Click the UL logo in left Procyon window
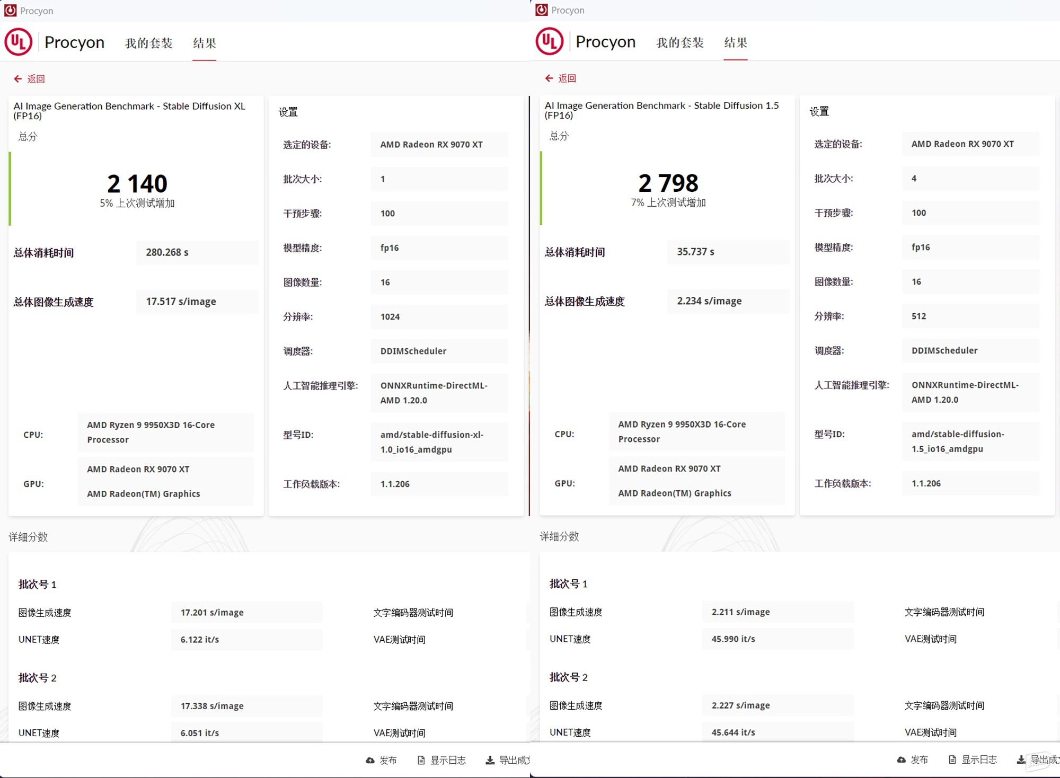Viewport: 1060px width, 778px height. (19, 42)
